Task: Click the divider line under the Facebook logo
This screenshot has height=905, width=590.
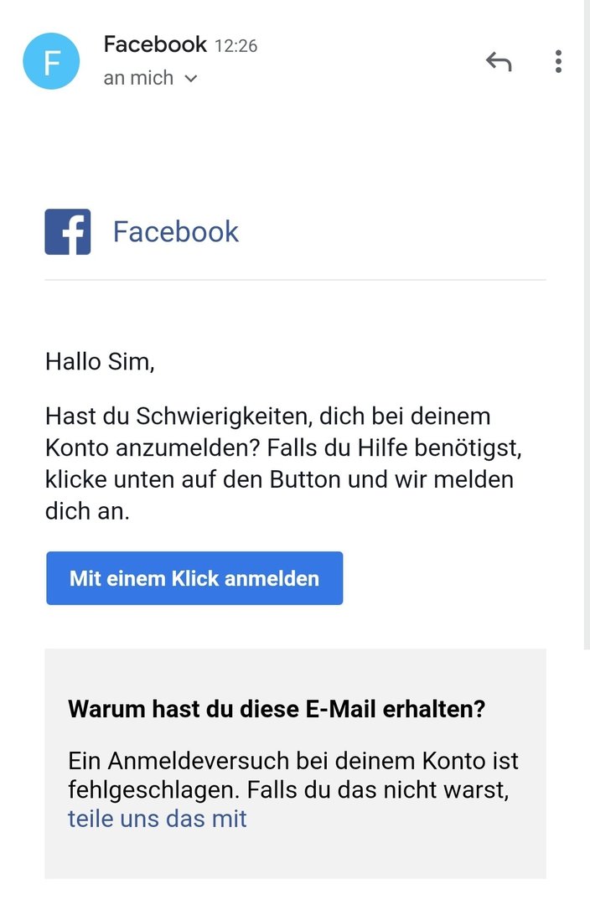Action: click(x=296, y=280)
